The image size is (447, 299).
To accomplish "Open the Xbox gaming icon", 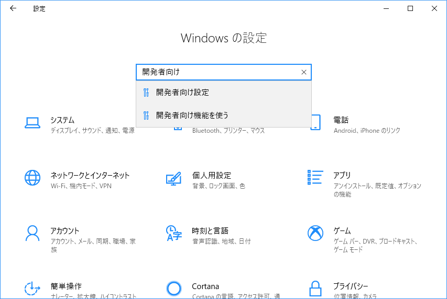I will (x=315, y=233).
